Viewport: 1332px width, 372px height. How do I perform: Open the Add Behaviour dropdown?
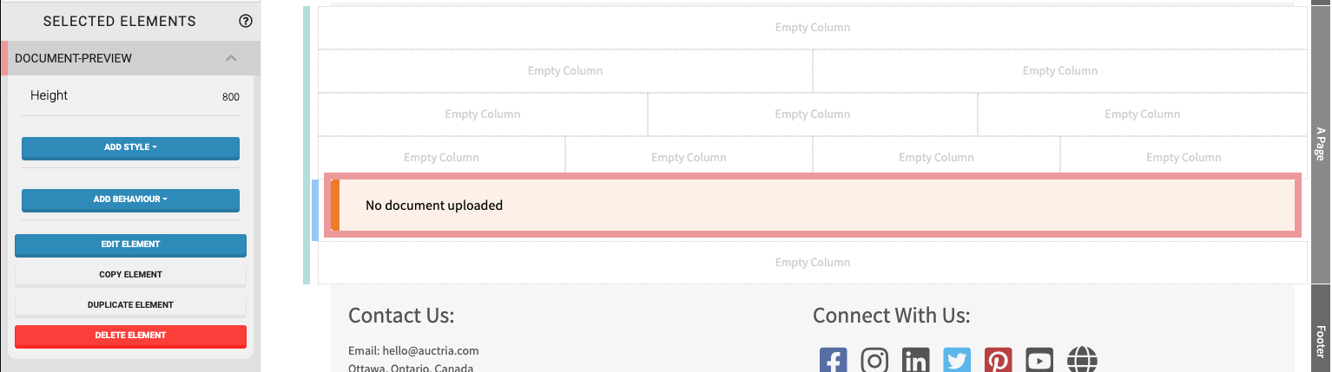(130, 199)
